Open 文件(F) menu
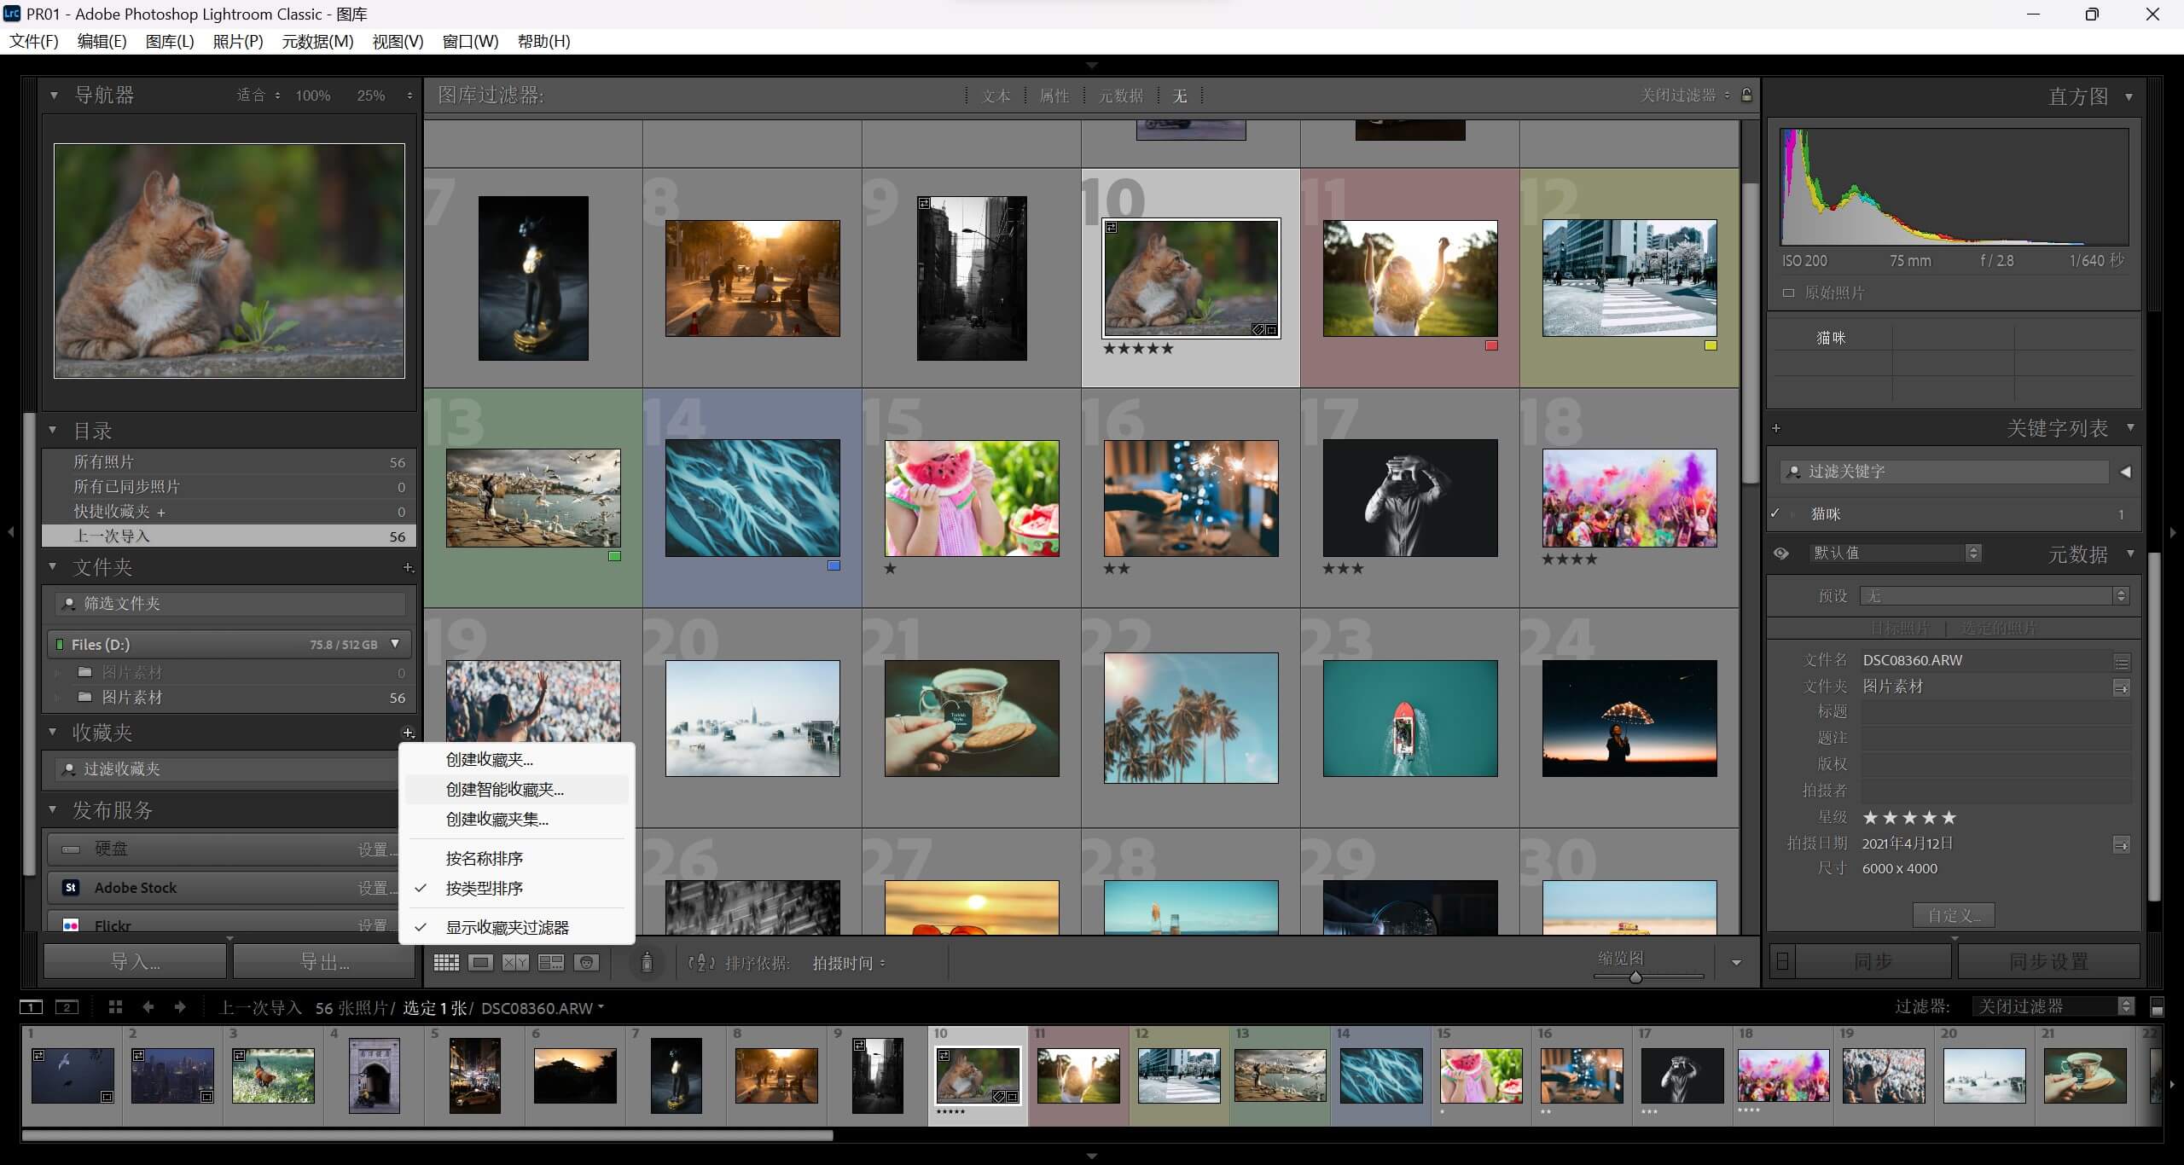 tap(34, 41)
